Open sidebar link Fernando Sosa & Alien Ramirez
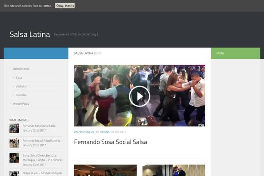The width and height of the screenshot is (264, 176). (x=41, y=141)
